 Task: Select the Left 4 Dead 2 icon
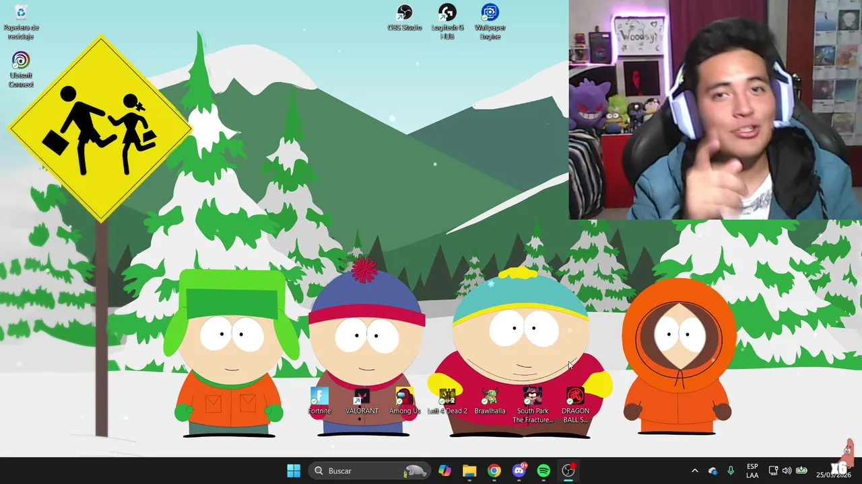tap(447, 401)
